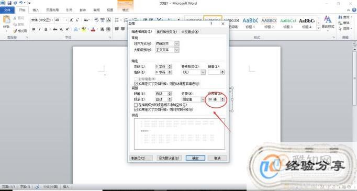Apply Subscript formatting
The height and width of the screenshot is (191, 357).
click(61, 29)
